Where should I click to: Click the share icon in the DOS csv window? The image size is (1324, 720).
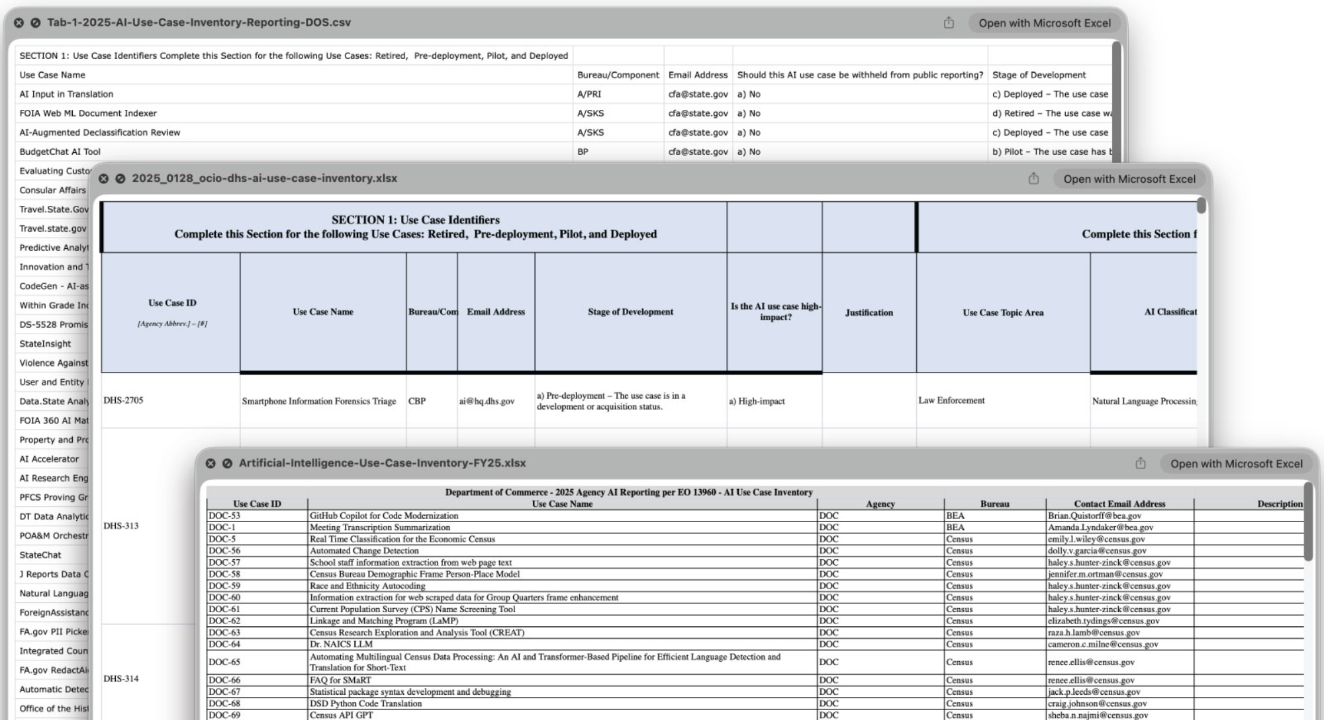coord(949,23)
